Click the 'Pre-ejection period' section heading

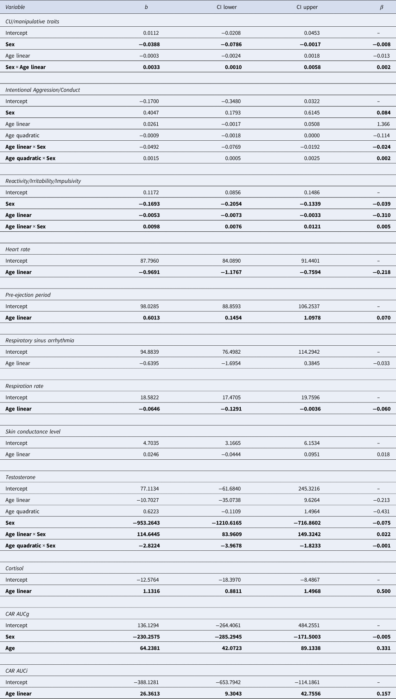28,295
